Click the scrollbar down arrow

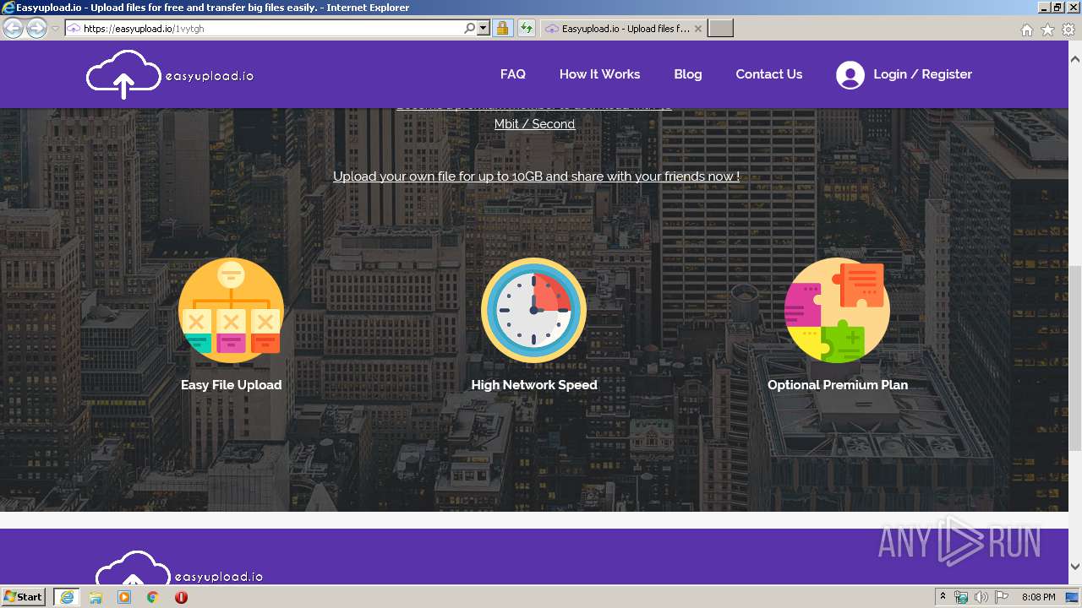pos(1075,567)
